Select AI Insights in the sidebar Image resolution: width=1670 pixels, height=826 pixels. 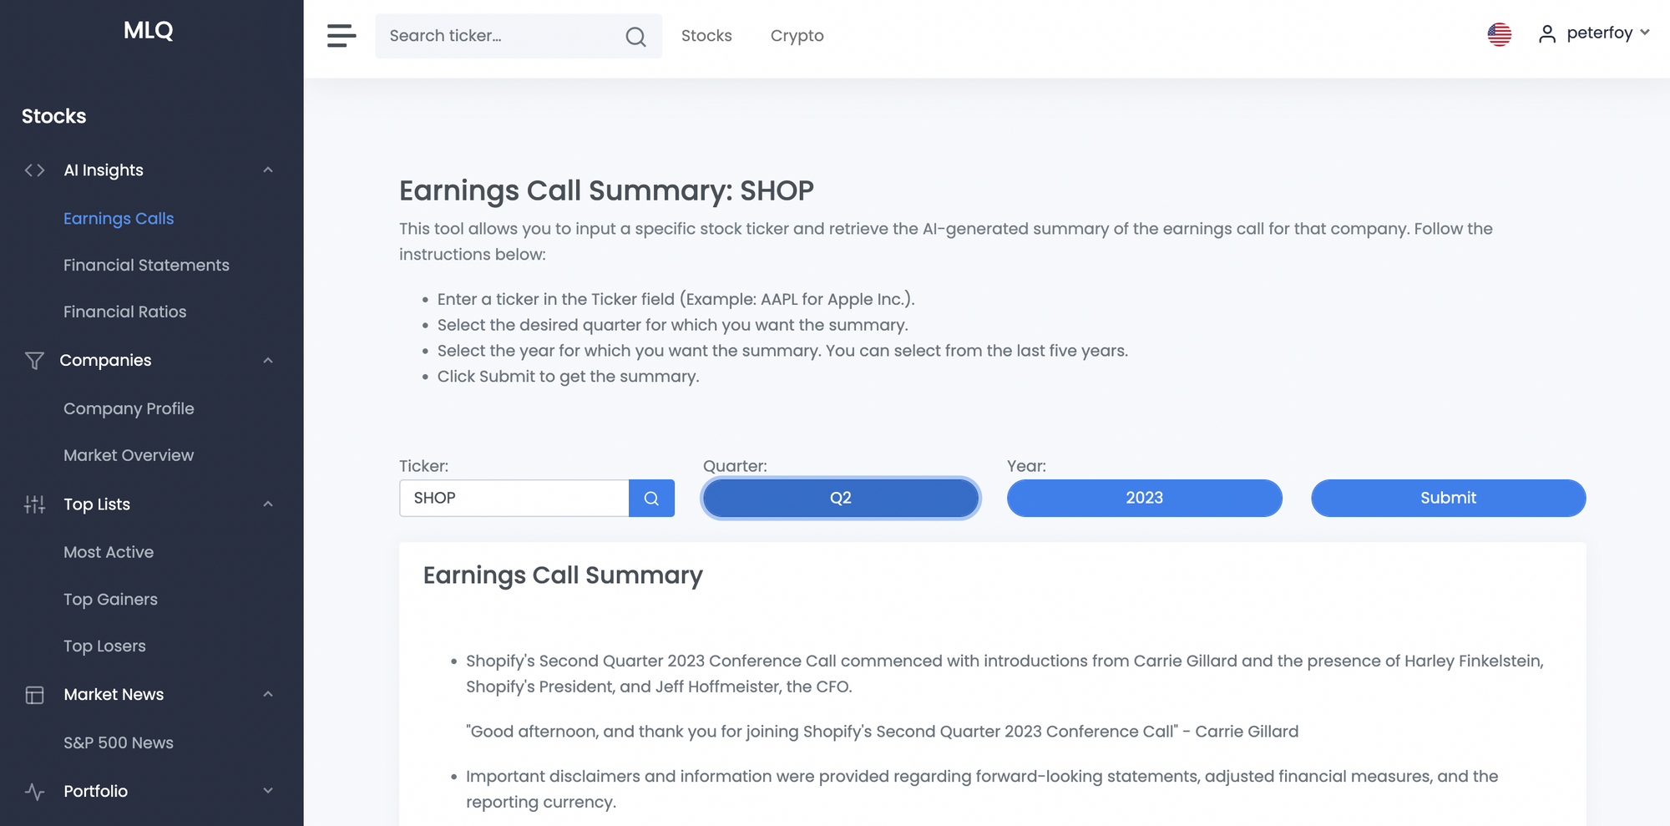click(104, 170)
